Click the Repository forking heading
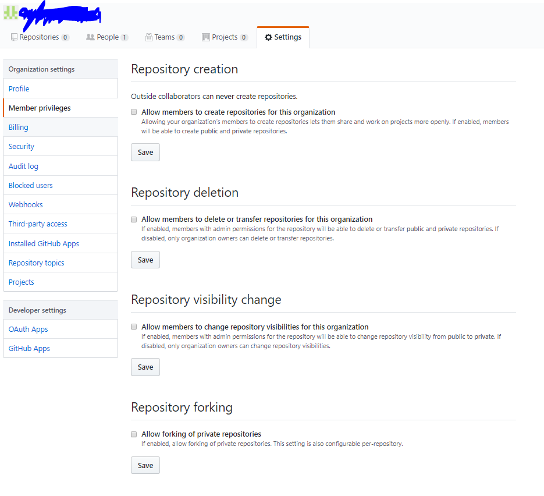The width and height of the screenshot is (544, 496). pyautogui.click(x=182, y=407)
